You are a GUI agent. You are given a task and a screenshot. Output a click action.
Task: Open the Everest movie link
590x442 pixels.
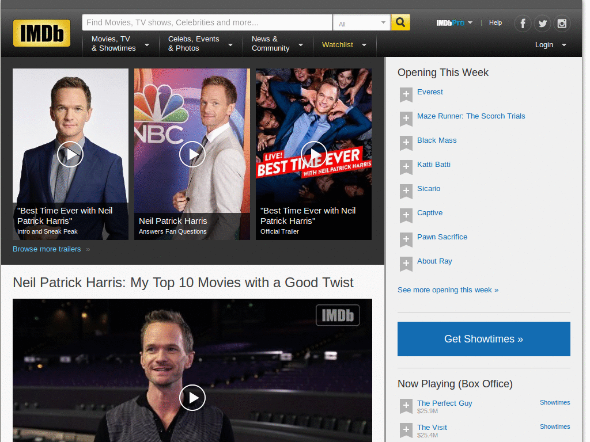[430, 92]
